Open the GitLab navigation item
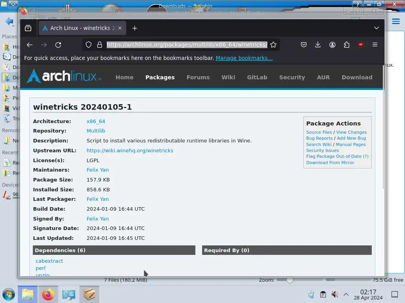405x303 pixels. pyautogui.click(x=257, y=77)
